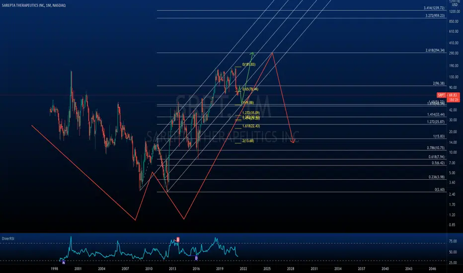Image resolution: width=463 pixels, height=273 pixels.
Task: Select the SRPT ticker price tag
Action: (441, 95)
